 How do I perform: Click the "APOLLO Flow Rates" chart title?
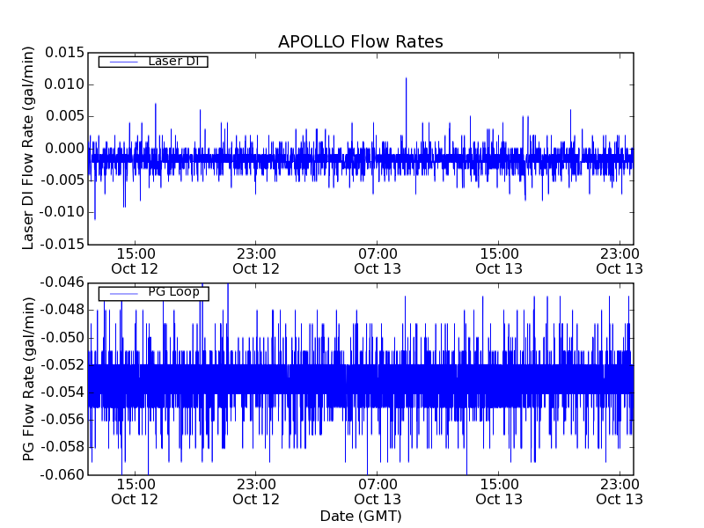[360, 41]
